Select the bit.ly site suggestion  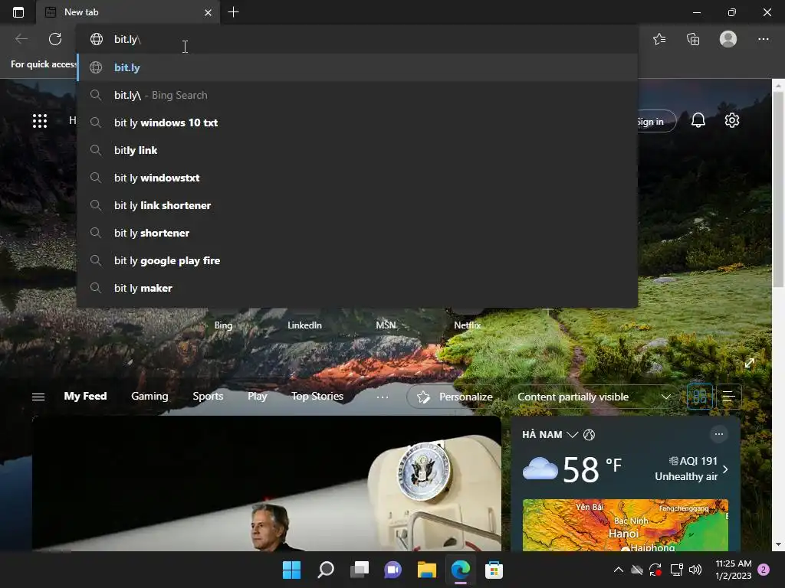click(x=357, y=67)
